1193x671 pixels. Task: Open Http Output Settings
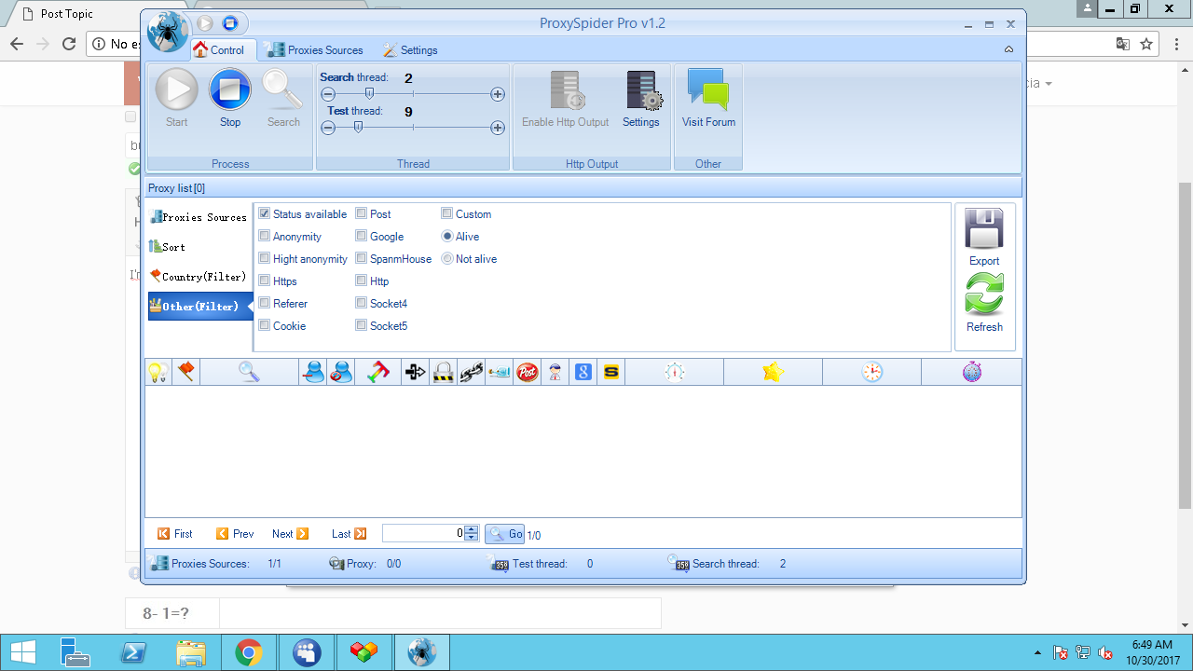coord(641,99)
